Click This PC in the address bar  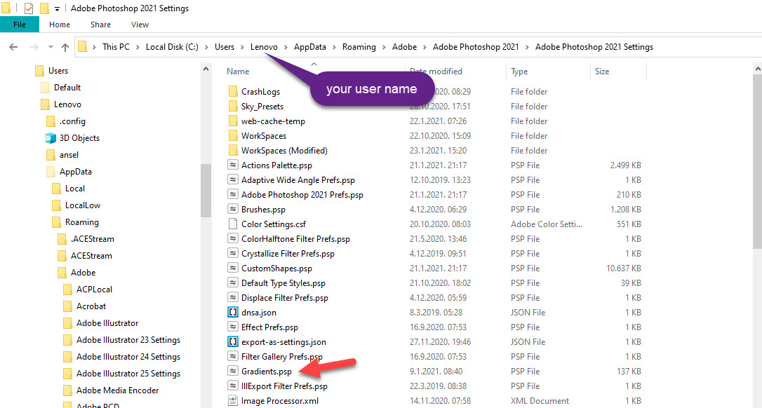116,47
